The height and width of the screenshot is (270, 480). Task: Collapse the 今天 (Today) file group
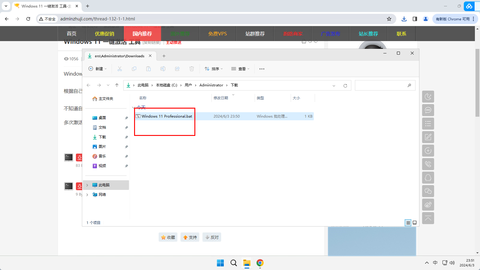click(133, 108)
